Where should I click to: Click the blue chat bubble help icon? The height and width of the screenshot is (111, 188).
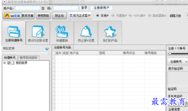pyautogui.click(x=47, y=48)
